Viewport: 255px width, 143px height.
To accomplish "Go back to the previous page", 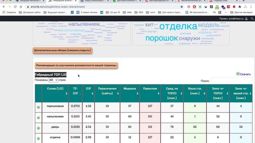I will point(4,7).
